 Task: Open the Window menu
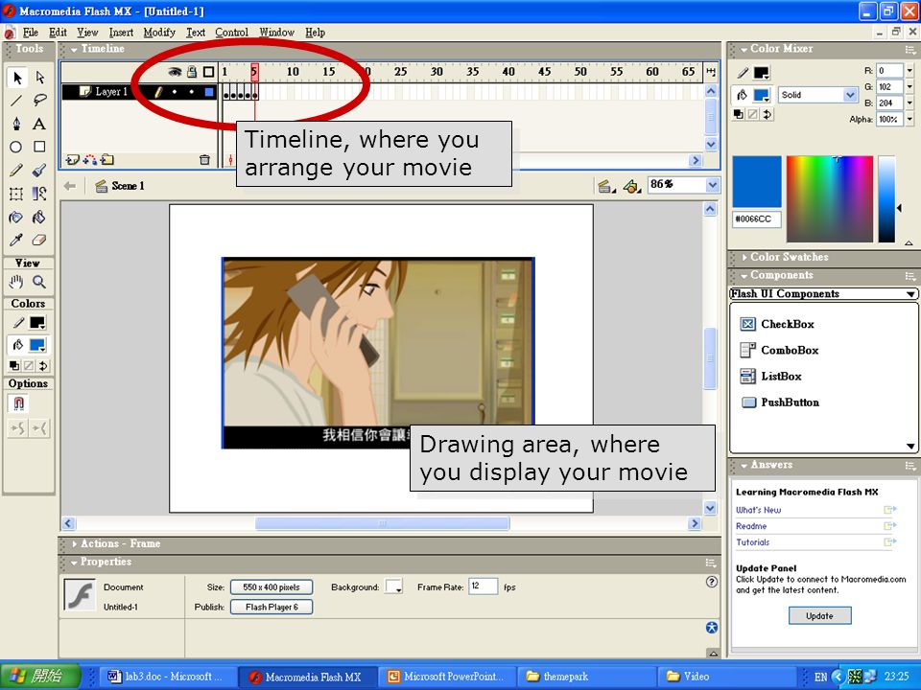(276, 33)
